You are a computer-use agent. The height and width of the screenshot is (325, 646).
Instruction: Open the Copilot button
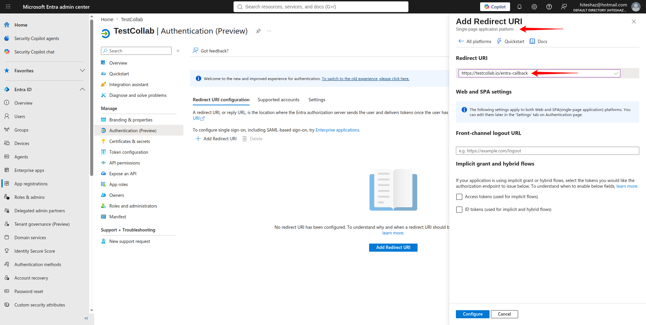(x=495, y=7)
